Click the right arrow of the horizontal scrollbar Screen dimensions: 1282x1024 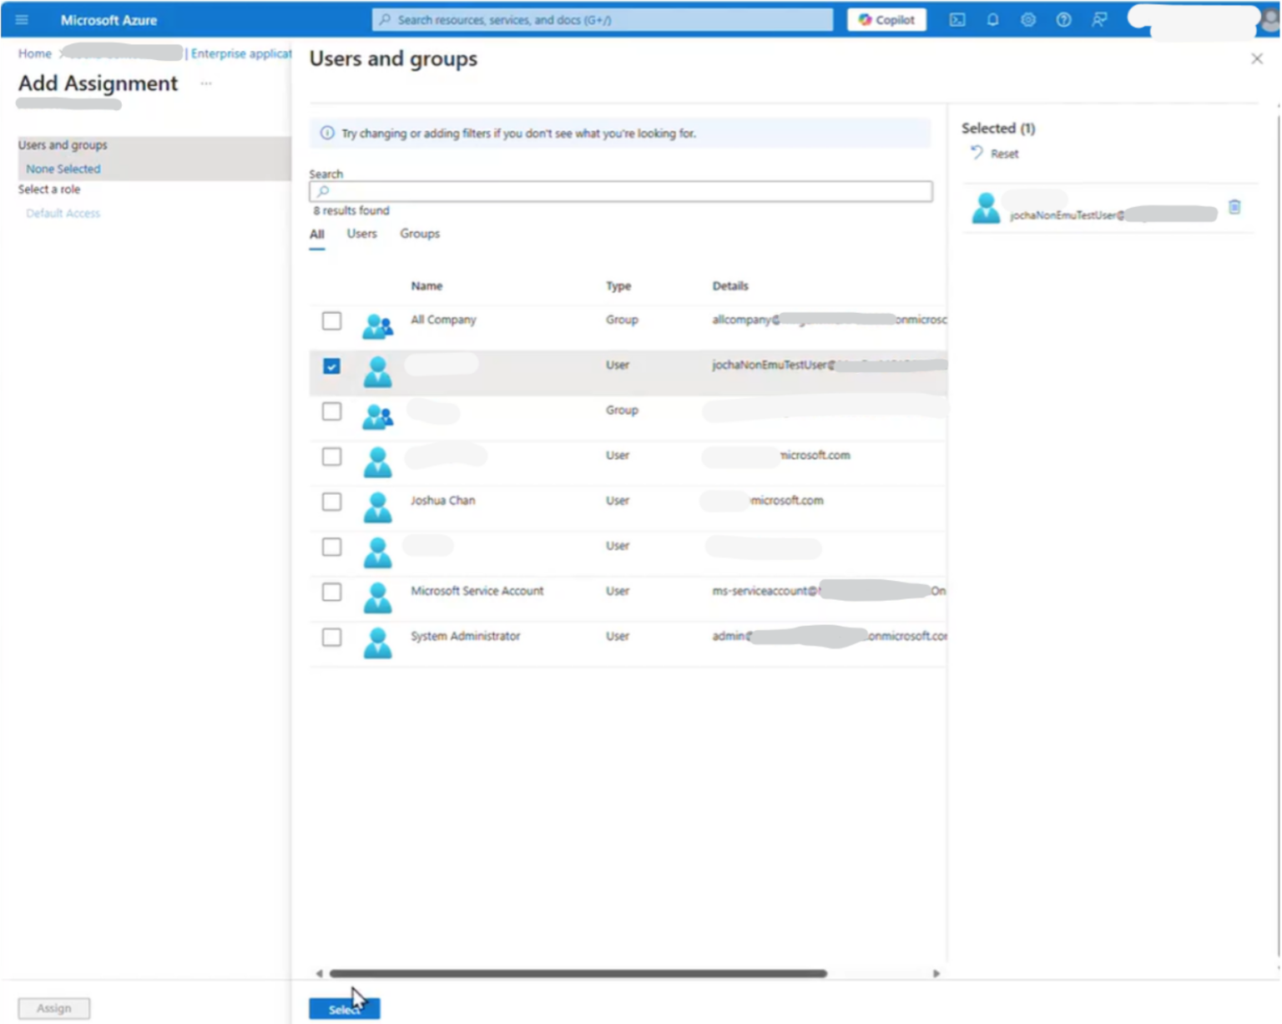936,973
